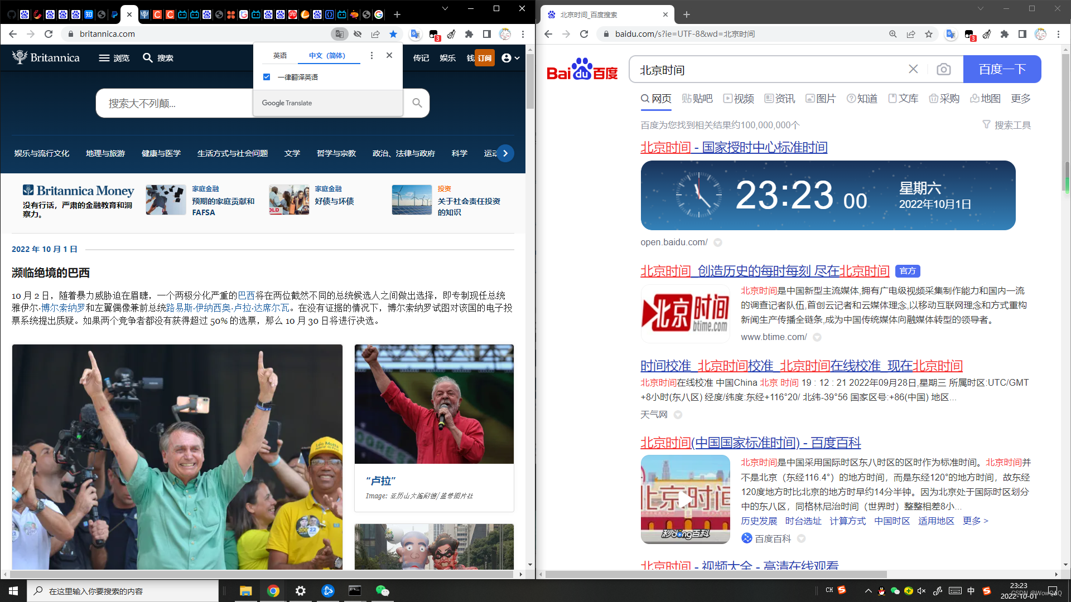The height and width of the screenshot is (602, 1071).
Task: Click the translate page icon in address bar
Action: click(x=339, y=34)
